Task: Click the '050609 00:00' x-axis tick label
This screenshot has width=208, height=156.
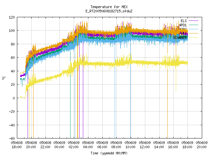Action: [59, 145]
